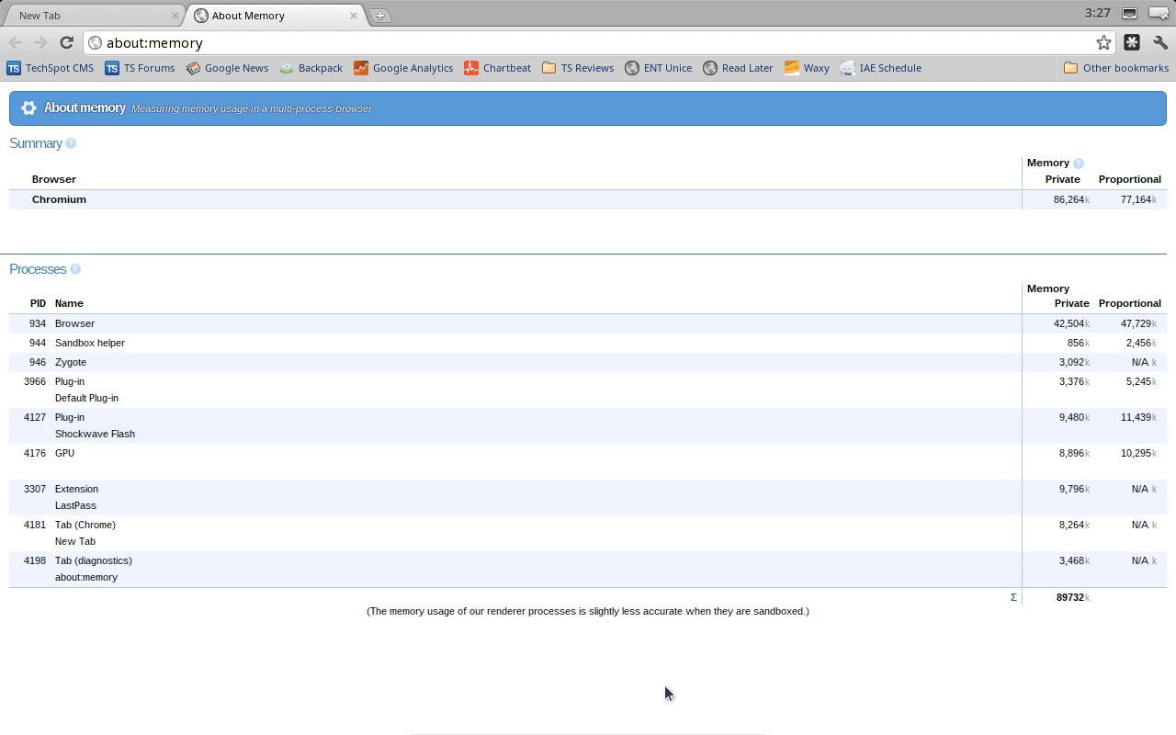
Task: Click the PID column header
Action: pyautogui.click(x=38, y=303)
